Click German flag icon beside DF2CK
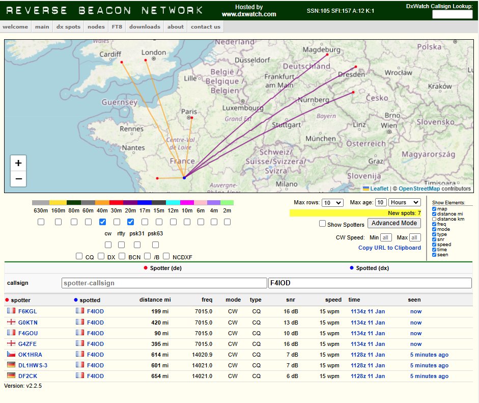The height and width of the screenshot is (403, 479). pos(11,375)
